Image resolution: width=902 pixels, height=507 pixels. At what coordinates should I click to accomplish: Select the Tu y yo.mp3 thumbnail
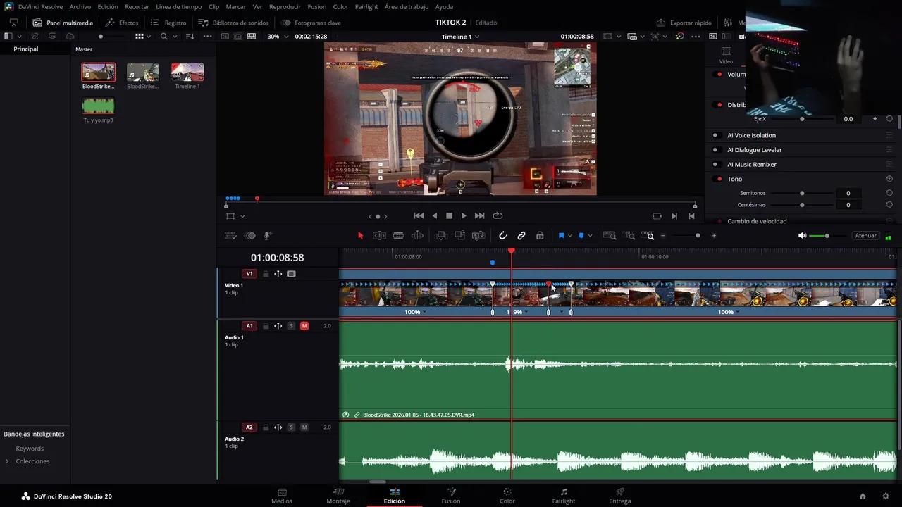point(98,106)
